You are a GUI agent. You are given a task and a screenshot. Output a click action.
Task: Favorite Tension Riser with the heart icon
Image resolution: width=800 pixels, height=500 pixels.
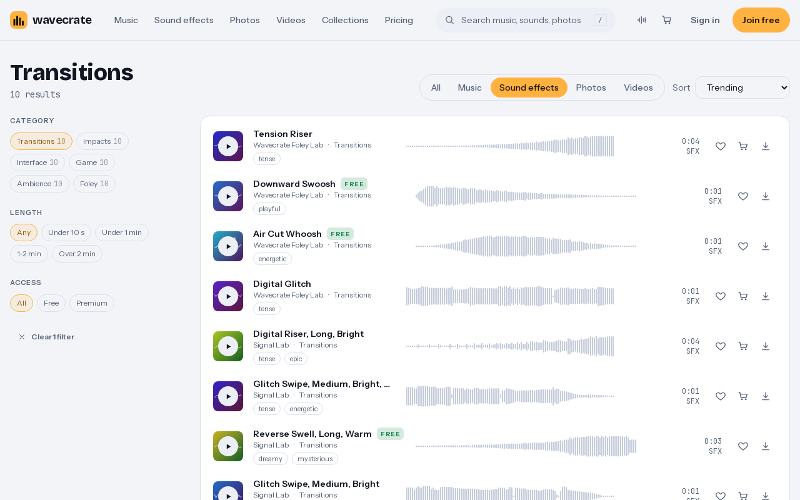click(721, 146)
